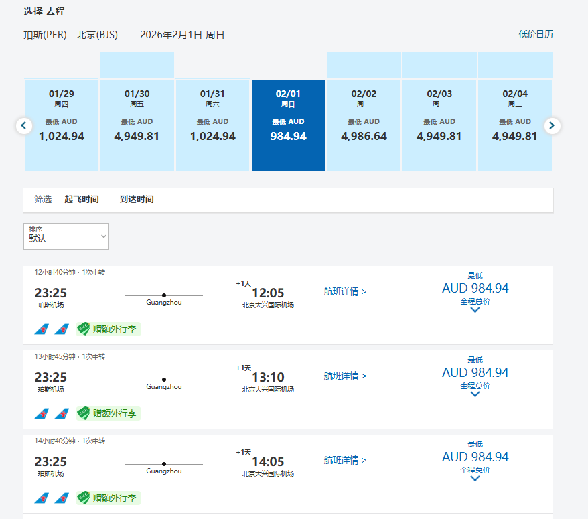Open 航班详情 for the 14:05 arrival flight
Screen dimensions: 588x519
(345, 460)
